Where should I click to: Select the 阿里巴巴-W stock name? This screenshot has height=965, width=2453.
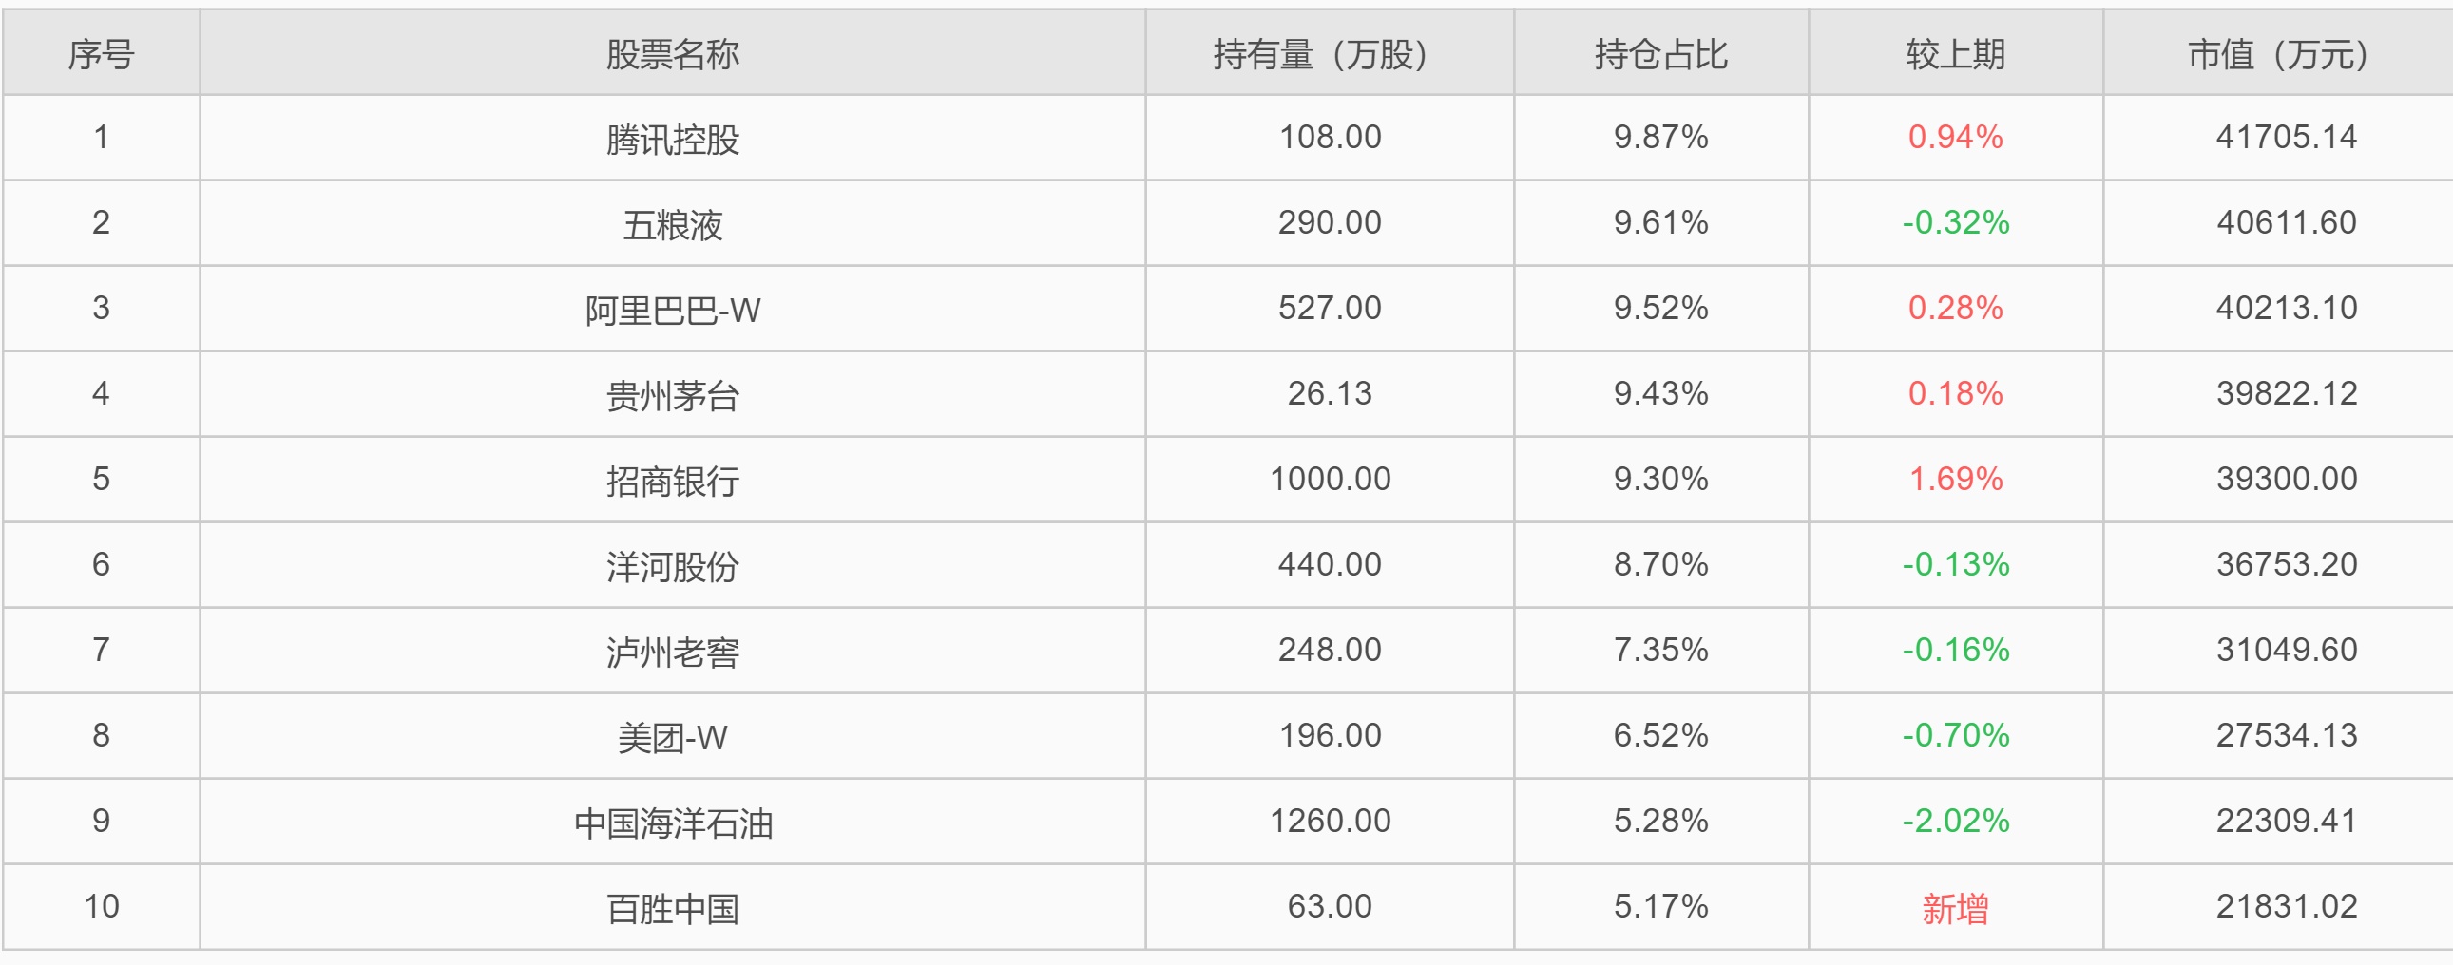click(672, 311)
